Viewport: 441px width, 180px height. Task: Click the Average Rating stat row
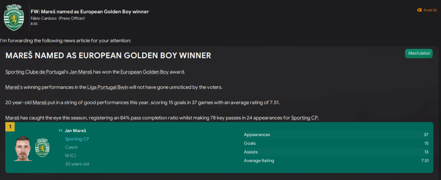[x=336, y=161]
